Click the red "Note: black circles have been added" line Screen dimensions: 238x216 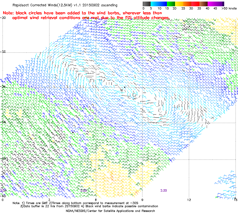[82, 13]
